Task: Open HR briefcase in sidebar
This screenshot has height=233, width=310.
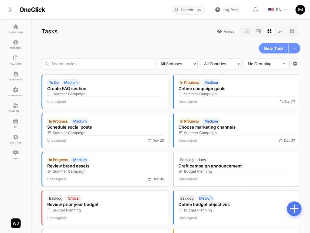Action: [16, 123]
